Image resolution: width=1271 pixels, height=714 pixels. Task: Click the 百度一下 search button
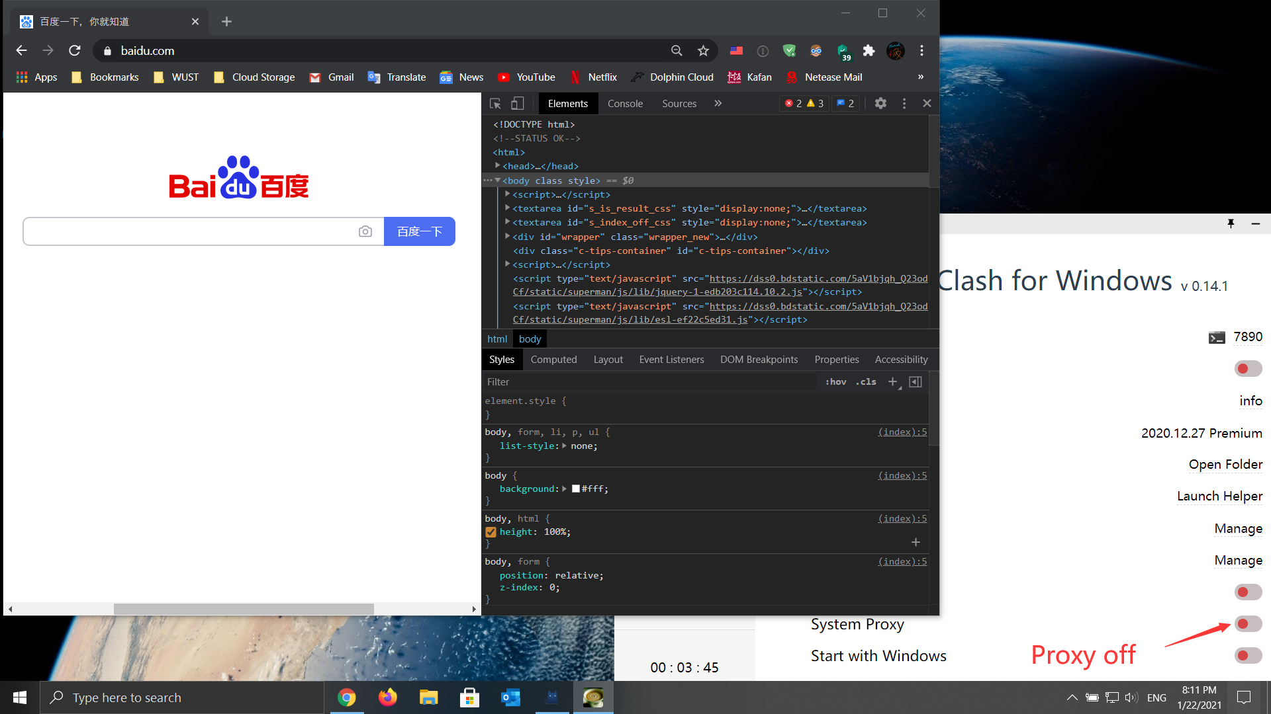click(x=420, y=231)
